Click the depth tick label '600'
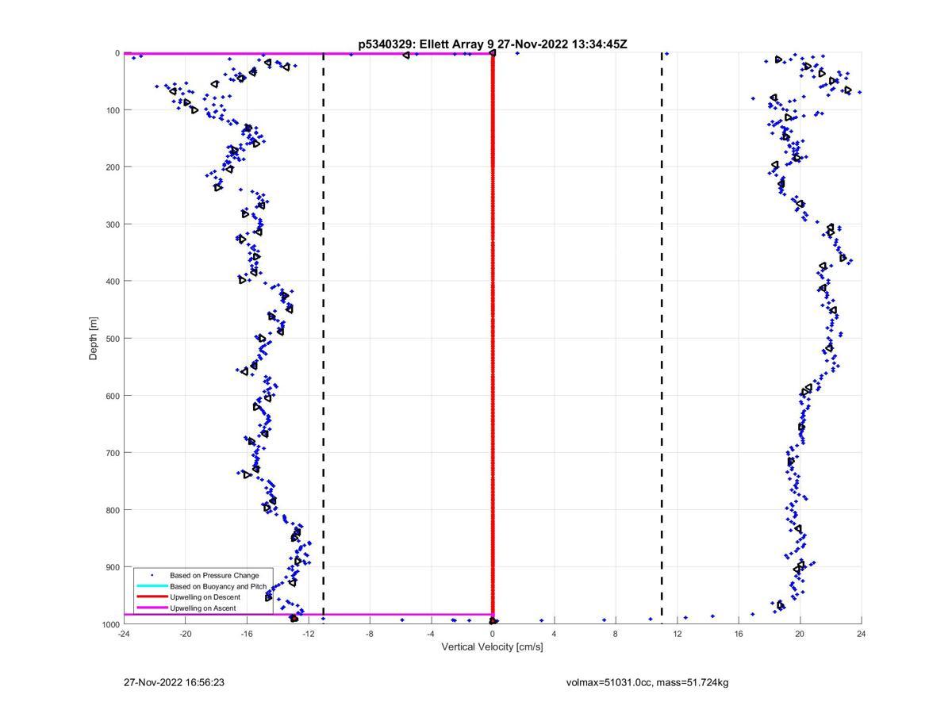The image size is (952, 702). 113,396
